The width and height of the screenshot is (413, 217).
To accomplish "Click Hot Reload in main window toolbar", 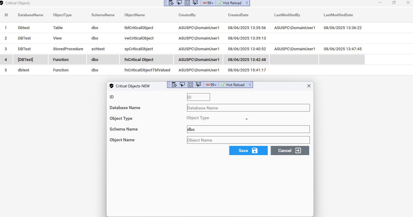I will point(230,3).
